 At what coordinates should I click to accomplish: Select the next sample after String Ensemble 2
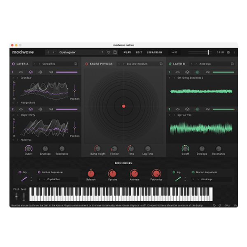pyautogui.click(x=175, y=78)
